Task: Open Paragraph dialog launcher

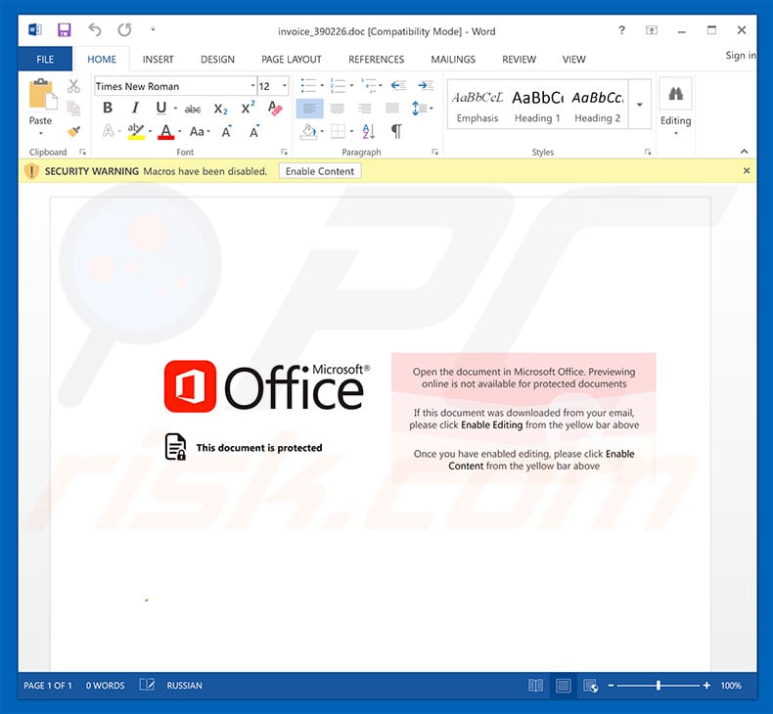Action: (434, 152)
